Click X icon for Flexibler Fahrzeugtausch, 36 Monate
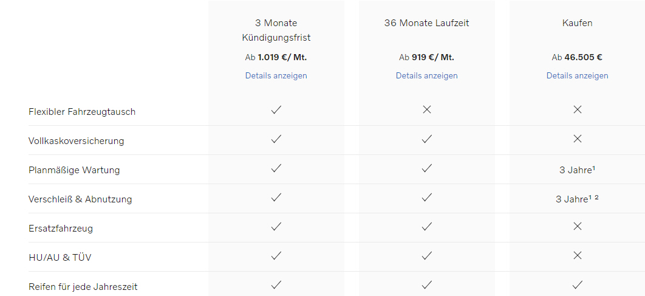The image size is (645, 296). point(427,110)
